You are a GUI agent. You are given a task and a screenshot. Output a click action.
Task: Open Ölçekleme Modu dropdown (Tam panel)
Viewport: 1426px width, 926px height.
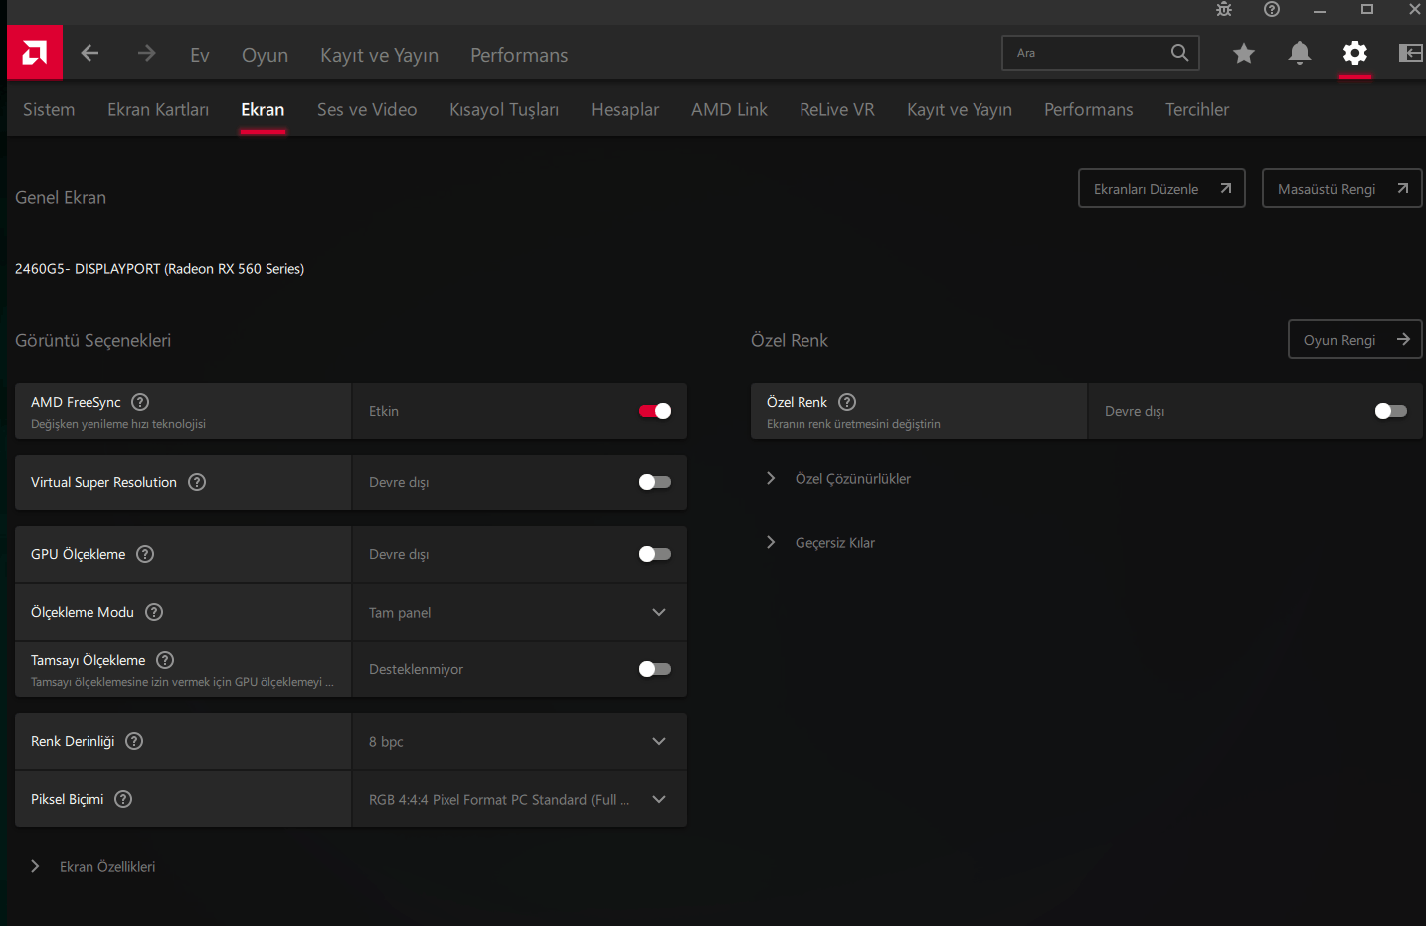[519, 612]
